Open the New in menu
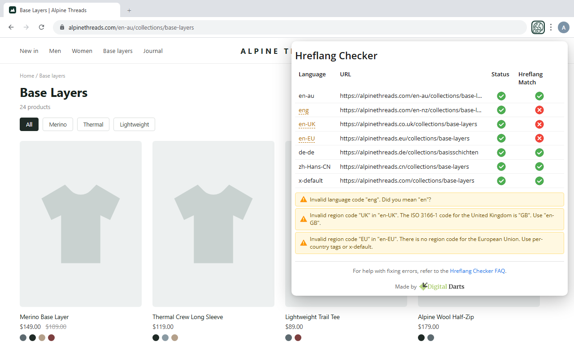The image size is (574, 359). pos(29,51)
